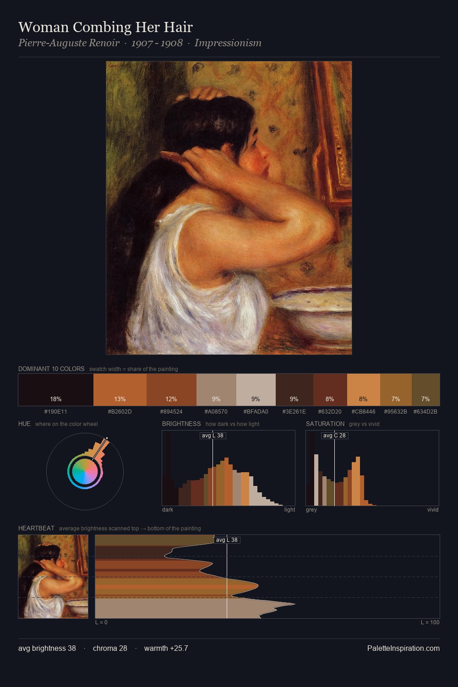Click the small painting thumbnail in Heartbeat
Screen dimensions: 458x687
(x=53, y=577)
